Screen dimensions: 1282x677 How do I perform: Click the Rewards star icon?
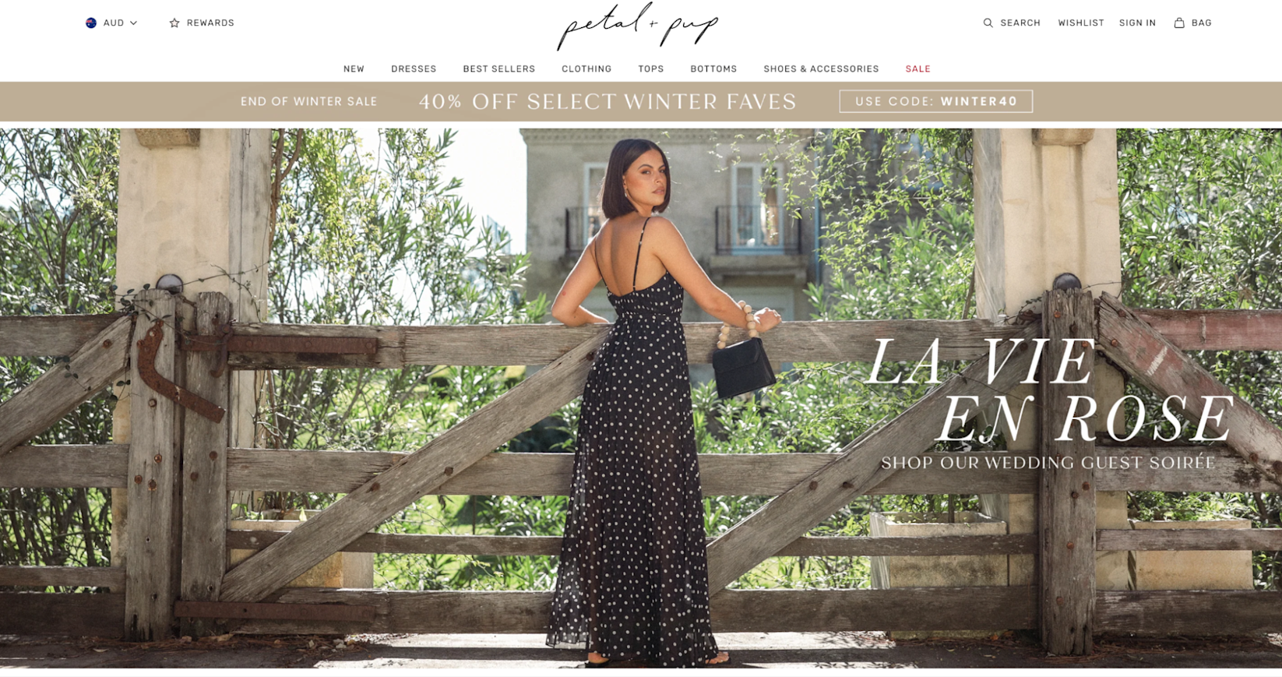coord(174,23)
